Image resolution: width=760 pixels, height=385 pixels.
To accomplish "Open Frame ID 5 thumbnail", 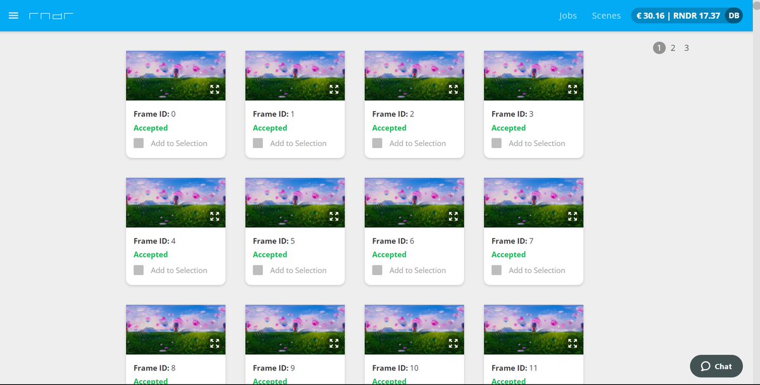I will (x=295, y=202).
